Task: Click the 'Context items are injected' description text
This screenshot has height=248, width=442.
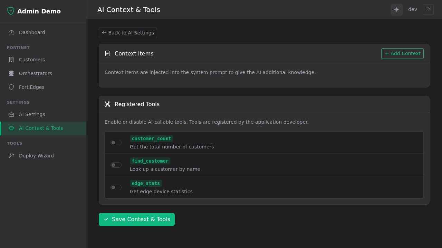Action: [210, 72]
